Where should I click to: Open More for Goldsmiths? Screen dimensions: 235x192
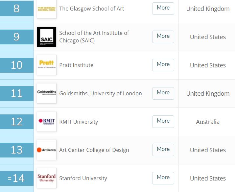click(x=163, y=93)
